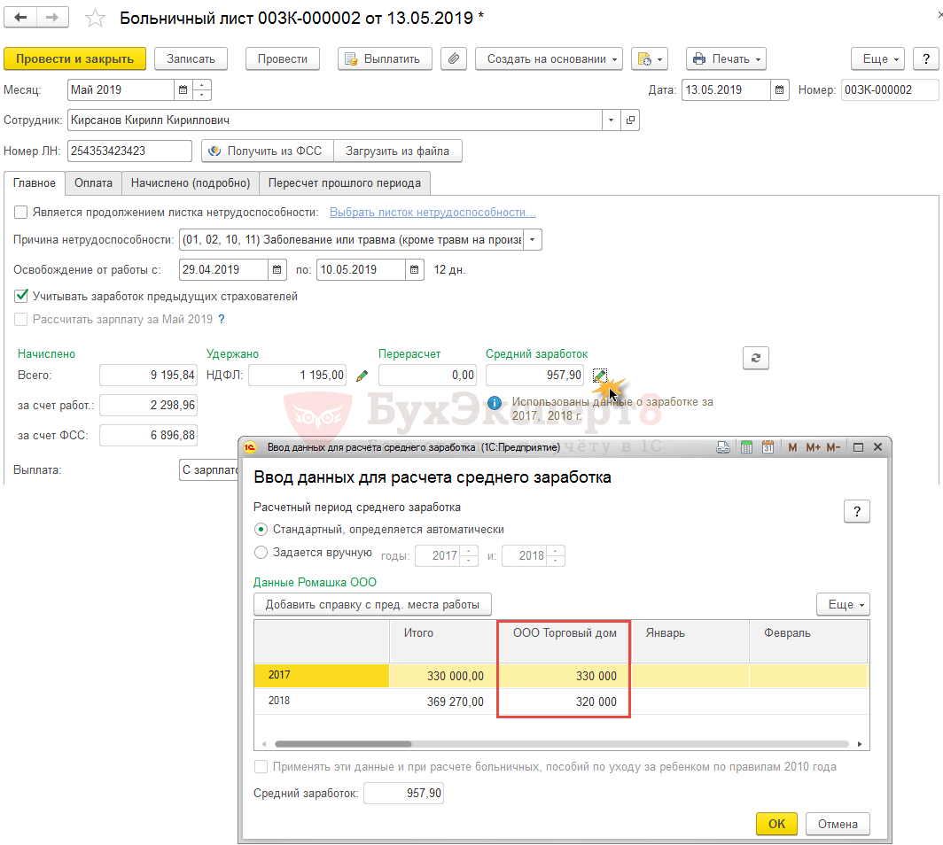The width and height of the screenshot is (943, 845).
Task: Open the Пересчет прошлого периода tab
Action: tap(345, 183)
